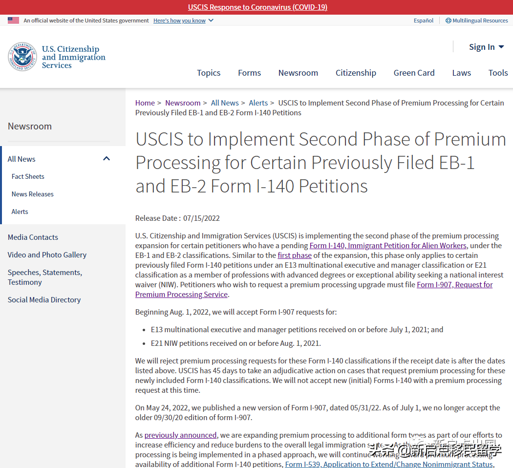
Task: Open the Sign In dropdown
Action: pos(487,47)
